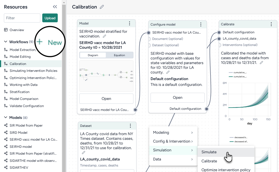The height and width of the screenshot is (172, 279).
Task: Open the Model node three-dot menu
Action: click(130, 24)
